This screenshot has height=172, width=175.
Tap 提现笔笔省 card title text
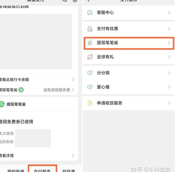pyautogui.click(x=16, y=104)
